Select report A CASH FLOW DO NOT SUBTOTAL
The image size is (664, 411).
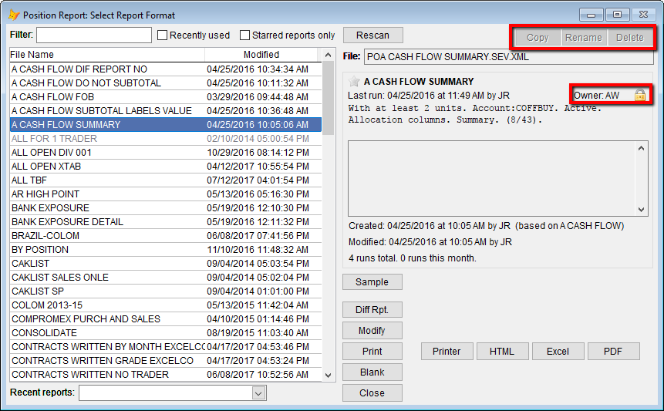[x=166, y=83]
